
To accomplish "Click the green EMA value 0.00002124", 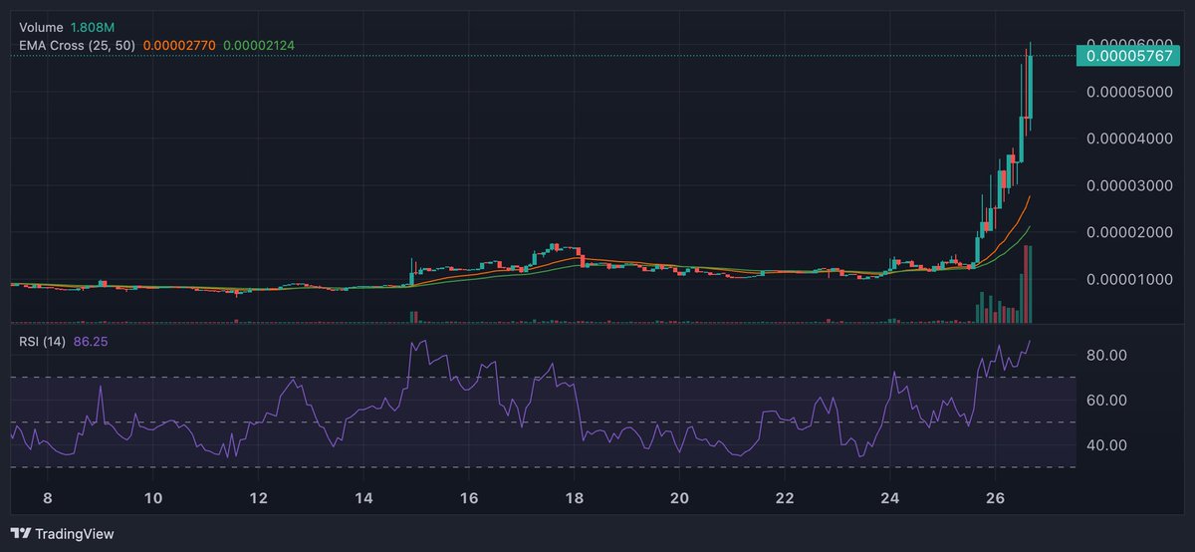I will pos(258,46).
